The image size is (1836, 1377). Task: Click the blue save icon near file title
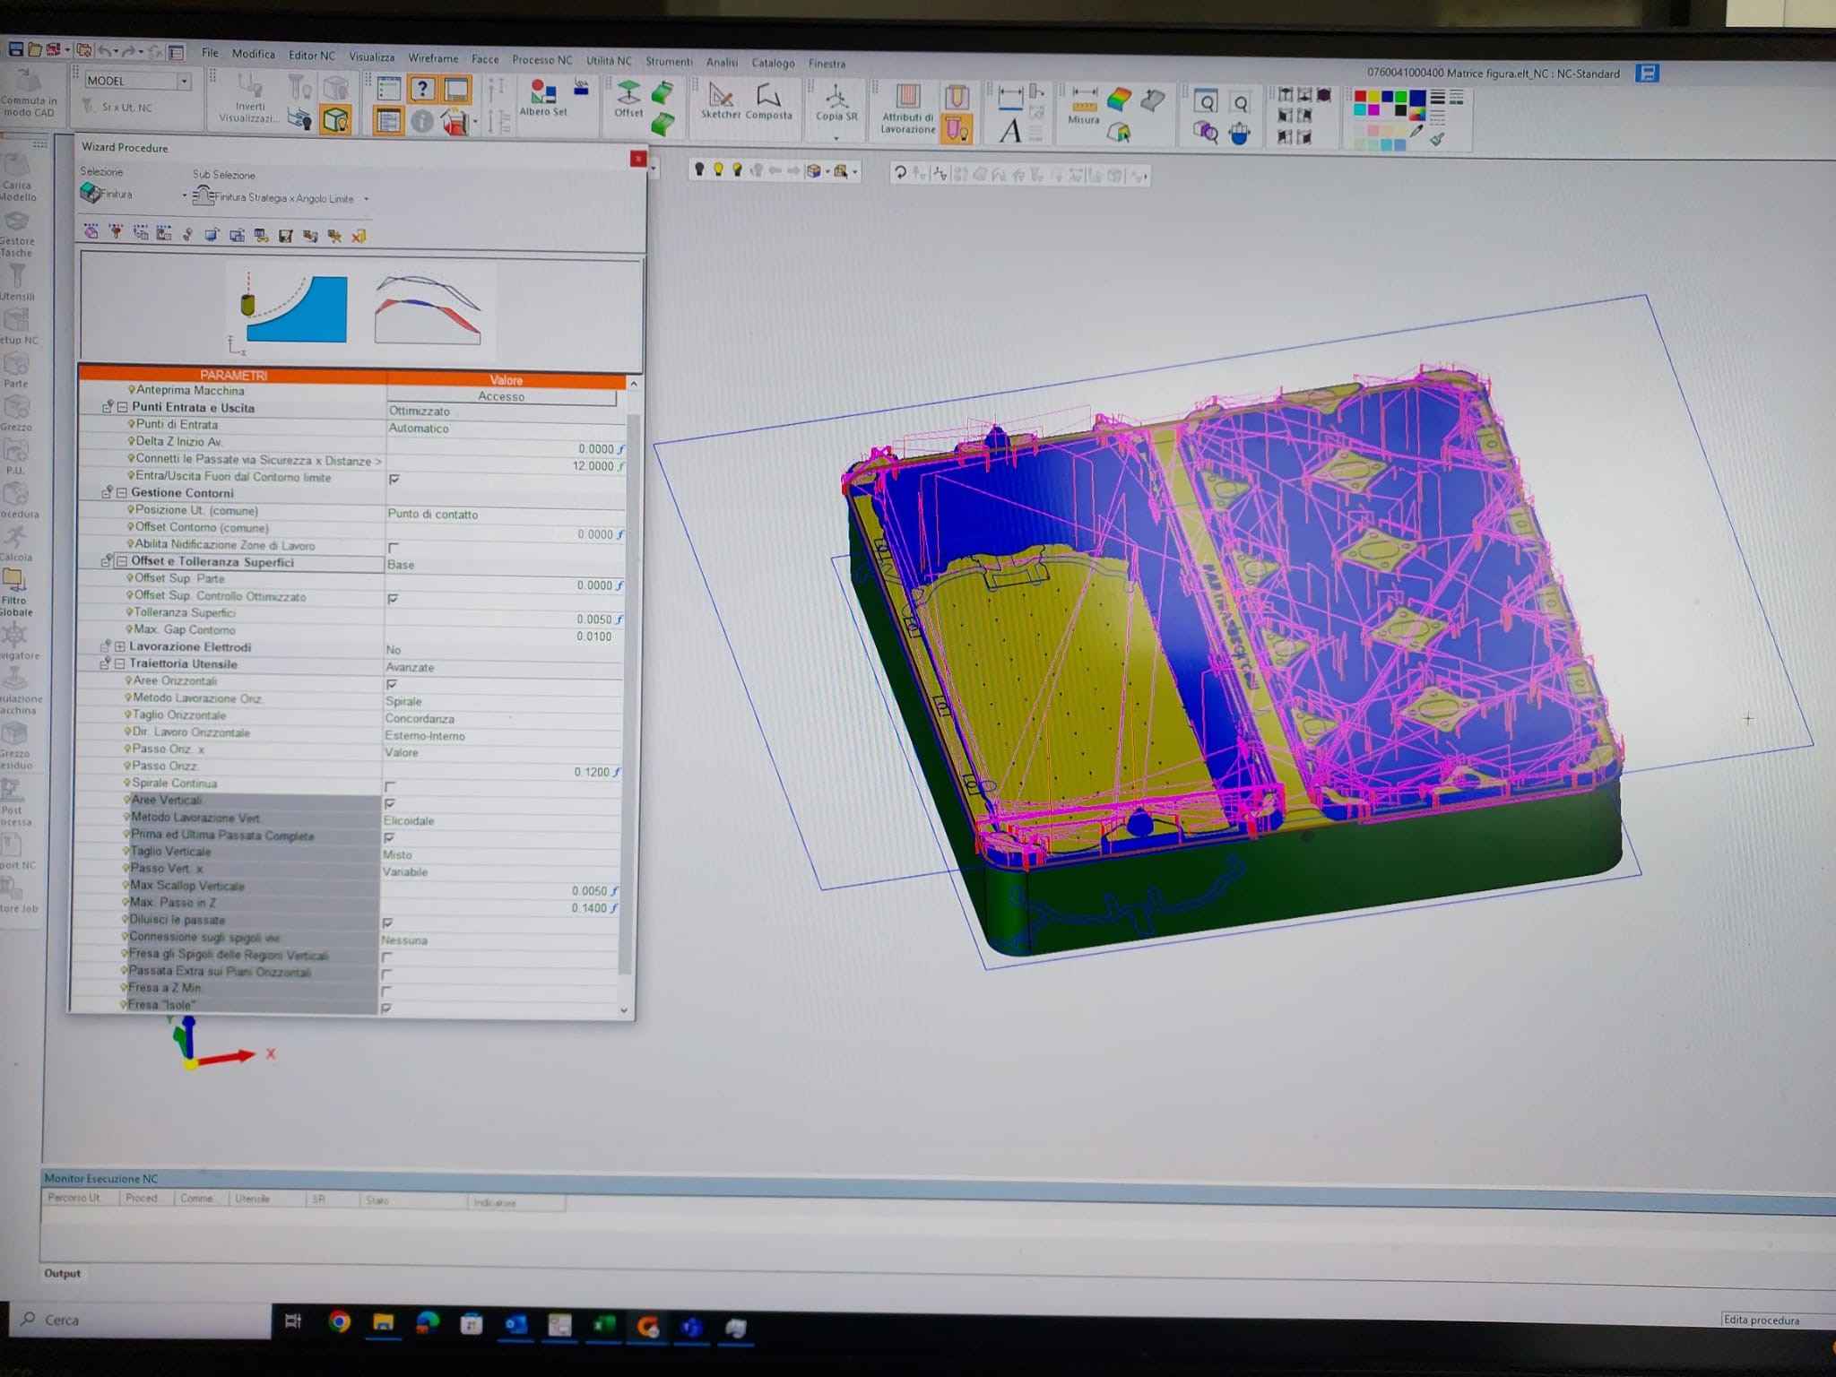pyautogui.click(x=1647, y=74)
